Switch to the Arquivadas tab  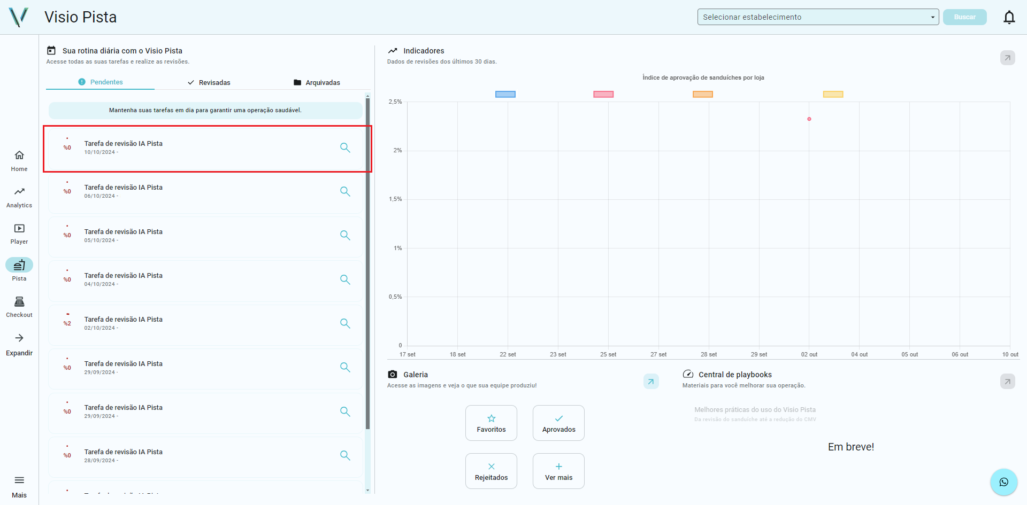317,82
